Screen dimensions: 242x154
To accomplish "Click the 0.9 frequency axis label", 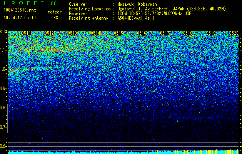I will coord(3,89).
